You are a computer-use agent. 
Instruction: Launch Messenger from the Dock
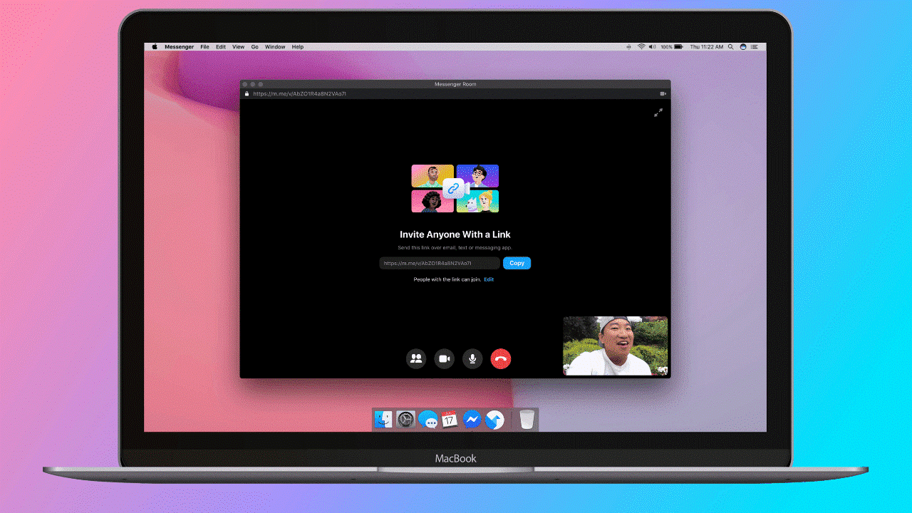(x=472, y=420)
